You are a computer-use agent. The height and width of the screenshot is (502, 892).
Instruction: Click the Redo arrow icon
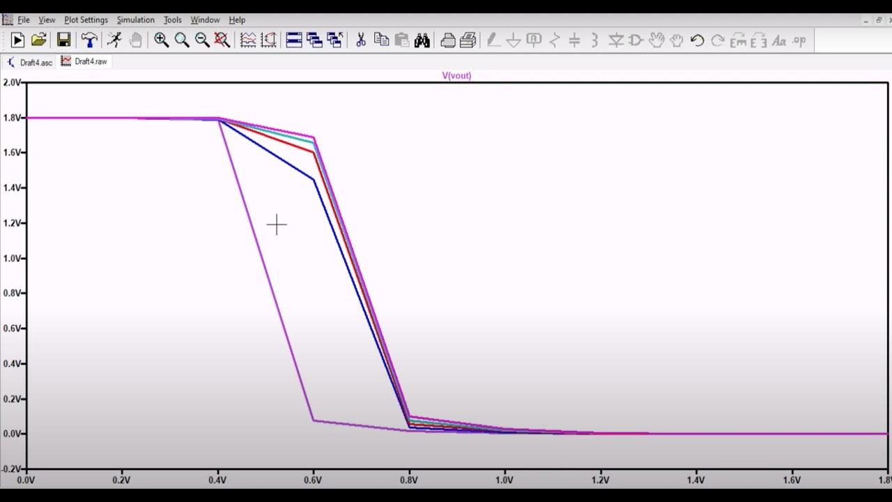tap(718, 40)
